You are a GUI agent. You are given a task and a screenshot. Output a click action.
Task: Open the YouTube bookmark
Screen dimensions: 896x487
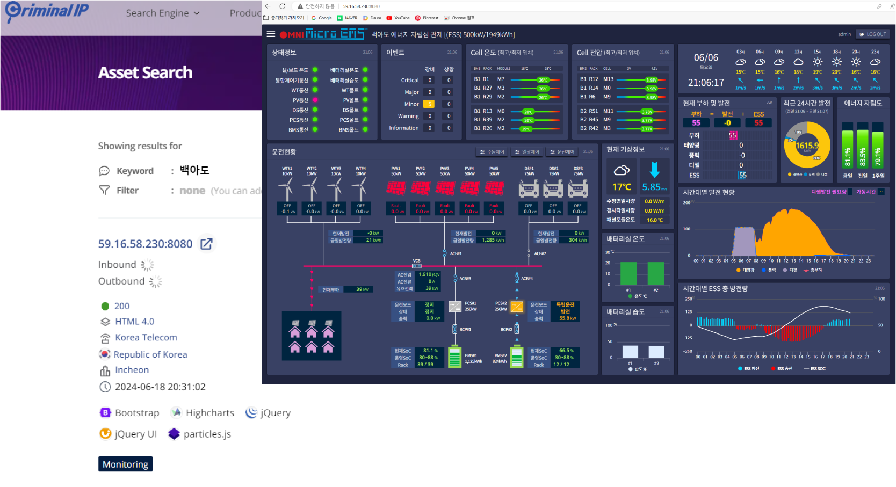pos(398,18)
